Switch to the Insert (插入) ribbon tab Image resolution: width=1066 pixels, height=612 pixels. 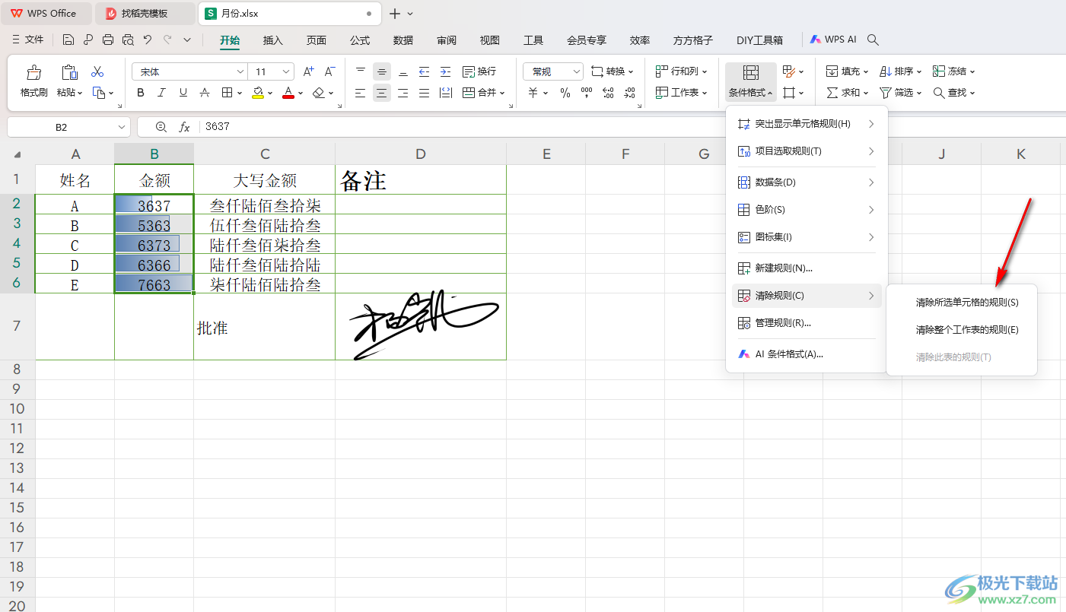point(272,40)
